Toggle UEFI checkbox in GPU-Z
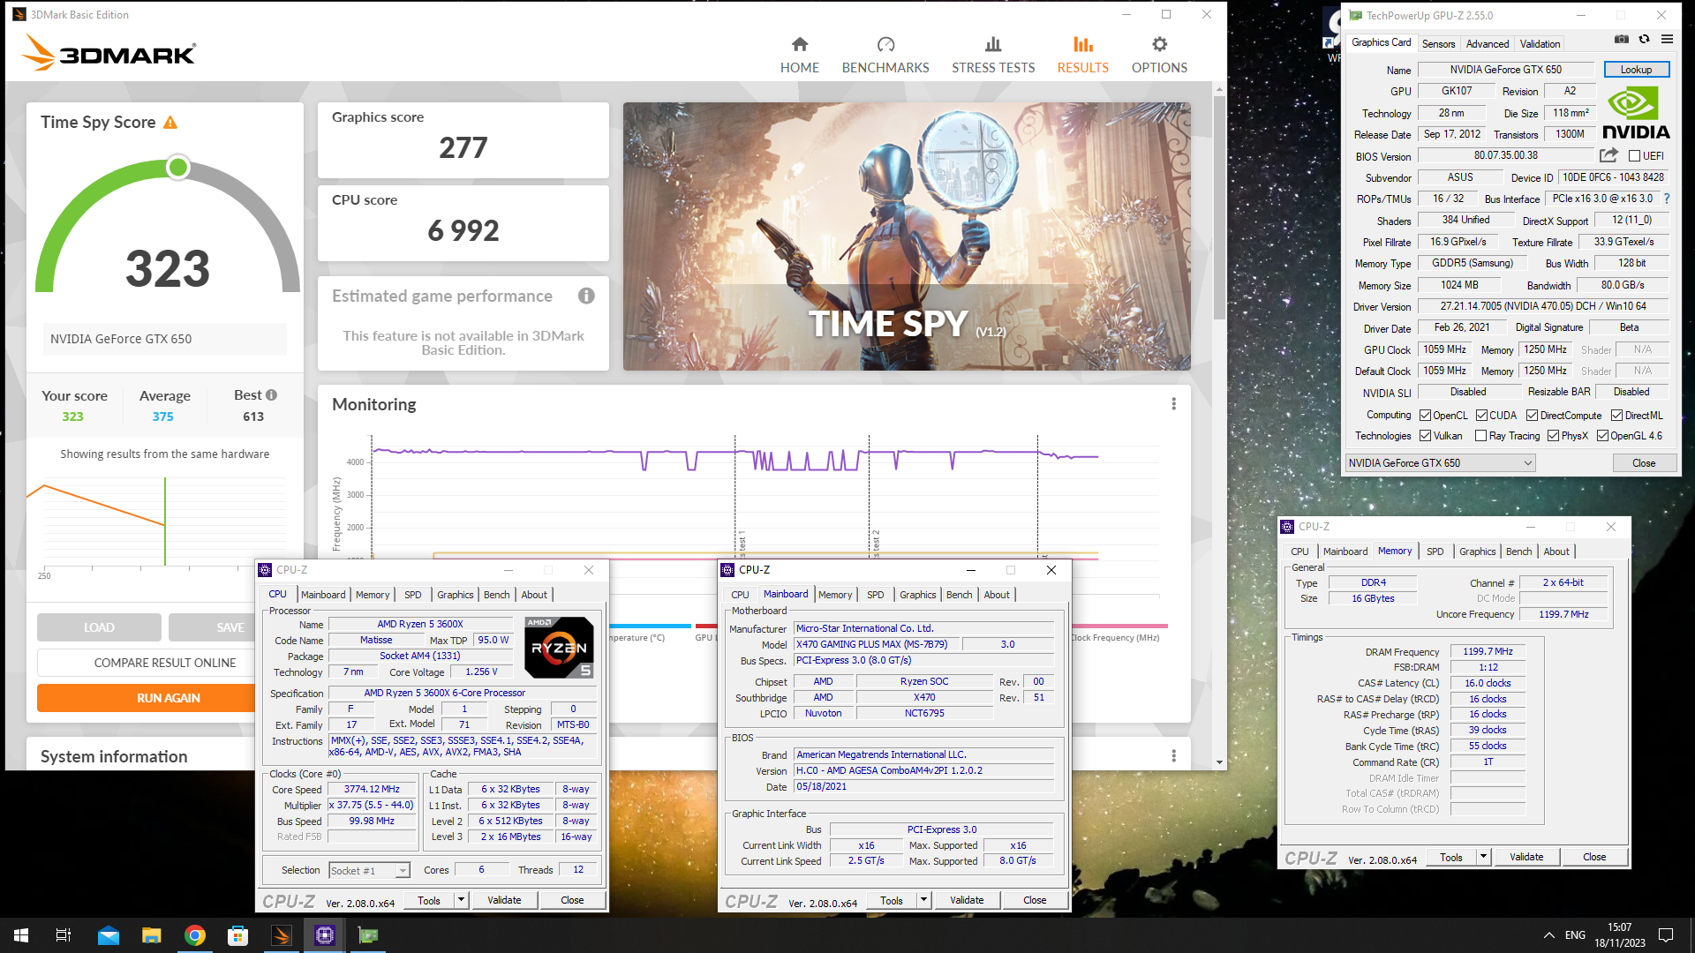Screen dimensions: 1695x953 [x=1634, y=156]
